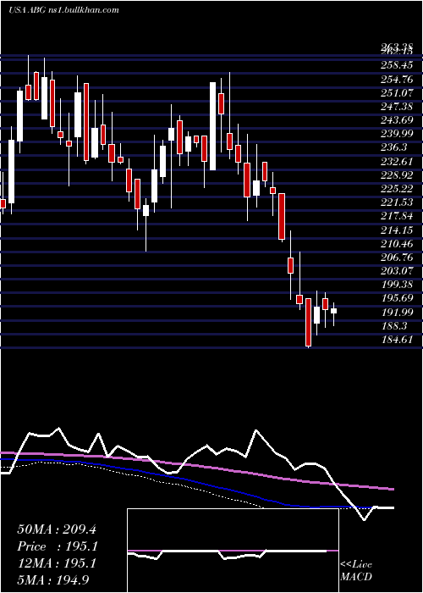The height and width of the screenshot is (593, 423).
Task: Click the 247.38 price axis label
Action: point(397,107)
